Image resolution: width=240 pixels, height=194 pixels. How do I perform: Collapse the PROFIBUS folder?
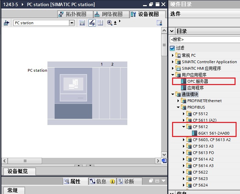coord(178,107)
